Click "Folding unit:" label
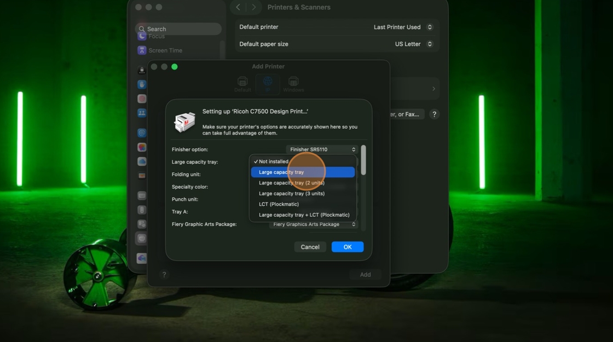Screen dimensions: 613x342 [186, 175]
